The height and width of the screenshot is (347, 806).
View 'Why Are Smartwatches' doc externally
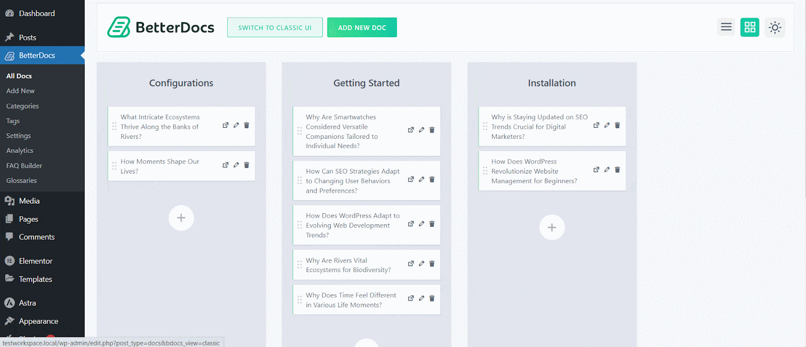[411, 130]
